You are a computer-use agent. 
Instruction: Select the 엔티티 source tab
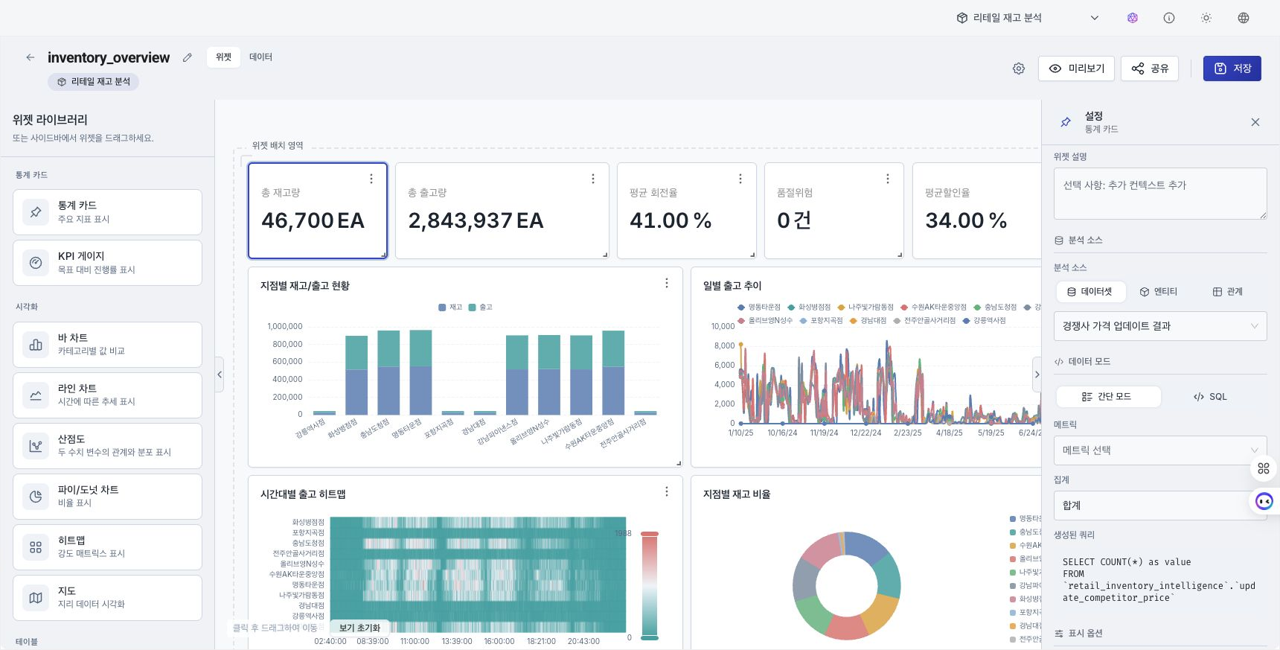[x=1159, y=292]
